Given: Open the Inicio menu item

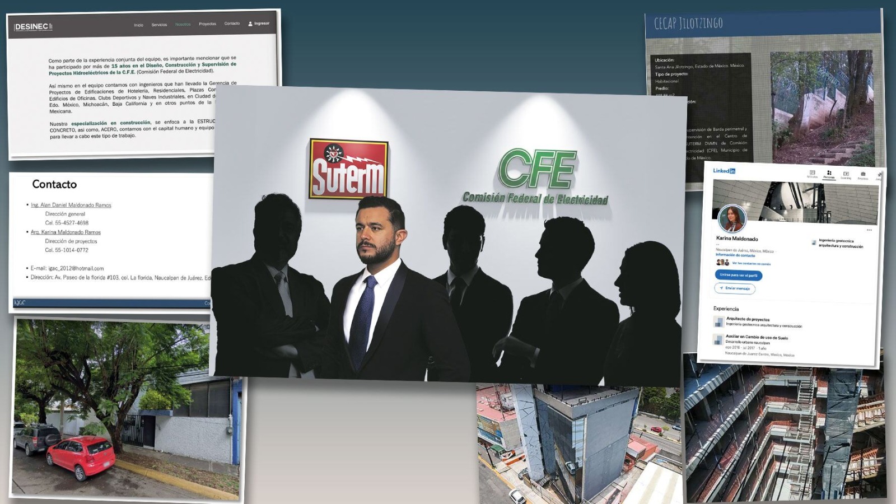Looking at the screenshot, I should tap(138, 25).
